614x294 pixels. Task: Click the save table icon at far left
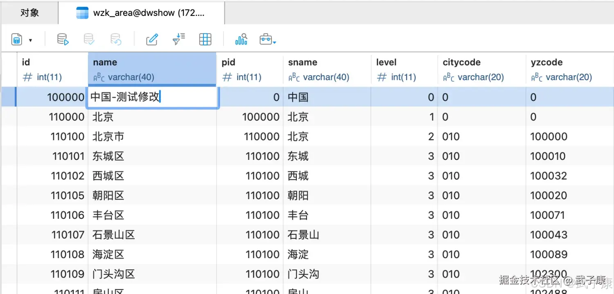(x=16, y=39)
